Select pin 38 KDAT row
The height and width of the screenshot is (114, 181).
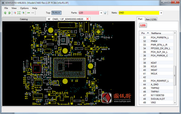pos(156,63)
